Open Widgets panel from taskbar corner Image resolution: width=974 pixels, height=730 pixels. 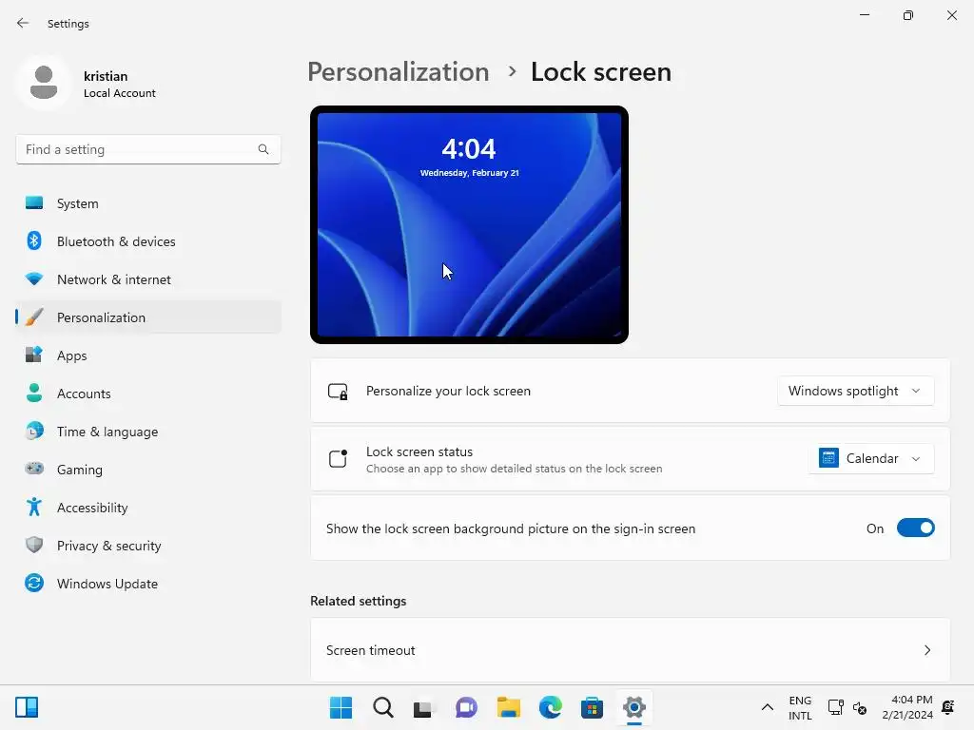click(x=27, y=707)
